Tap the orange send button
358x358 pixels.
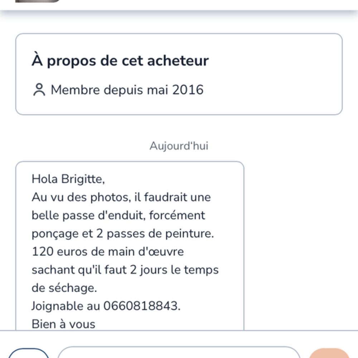pos(329,353)
